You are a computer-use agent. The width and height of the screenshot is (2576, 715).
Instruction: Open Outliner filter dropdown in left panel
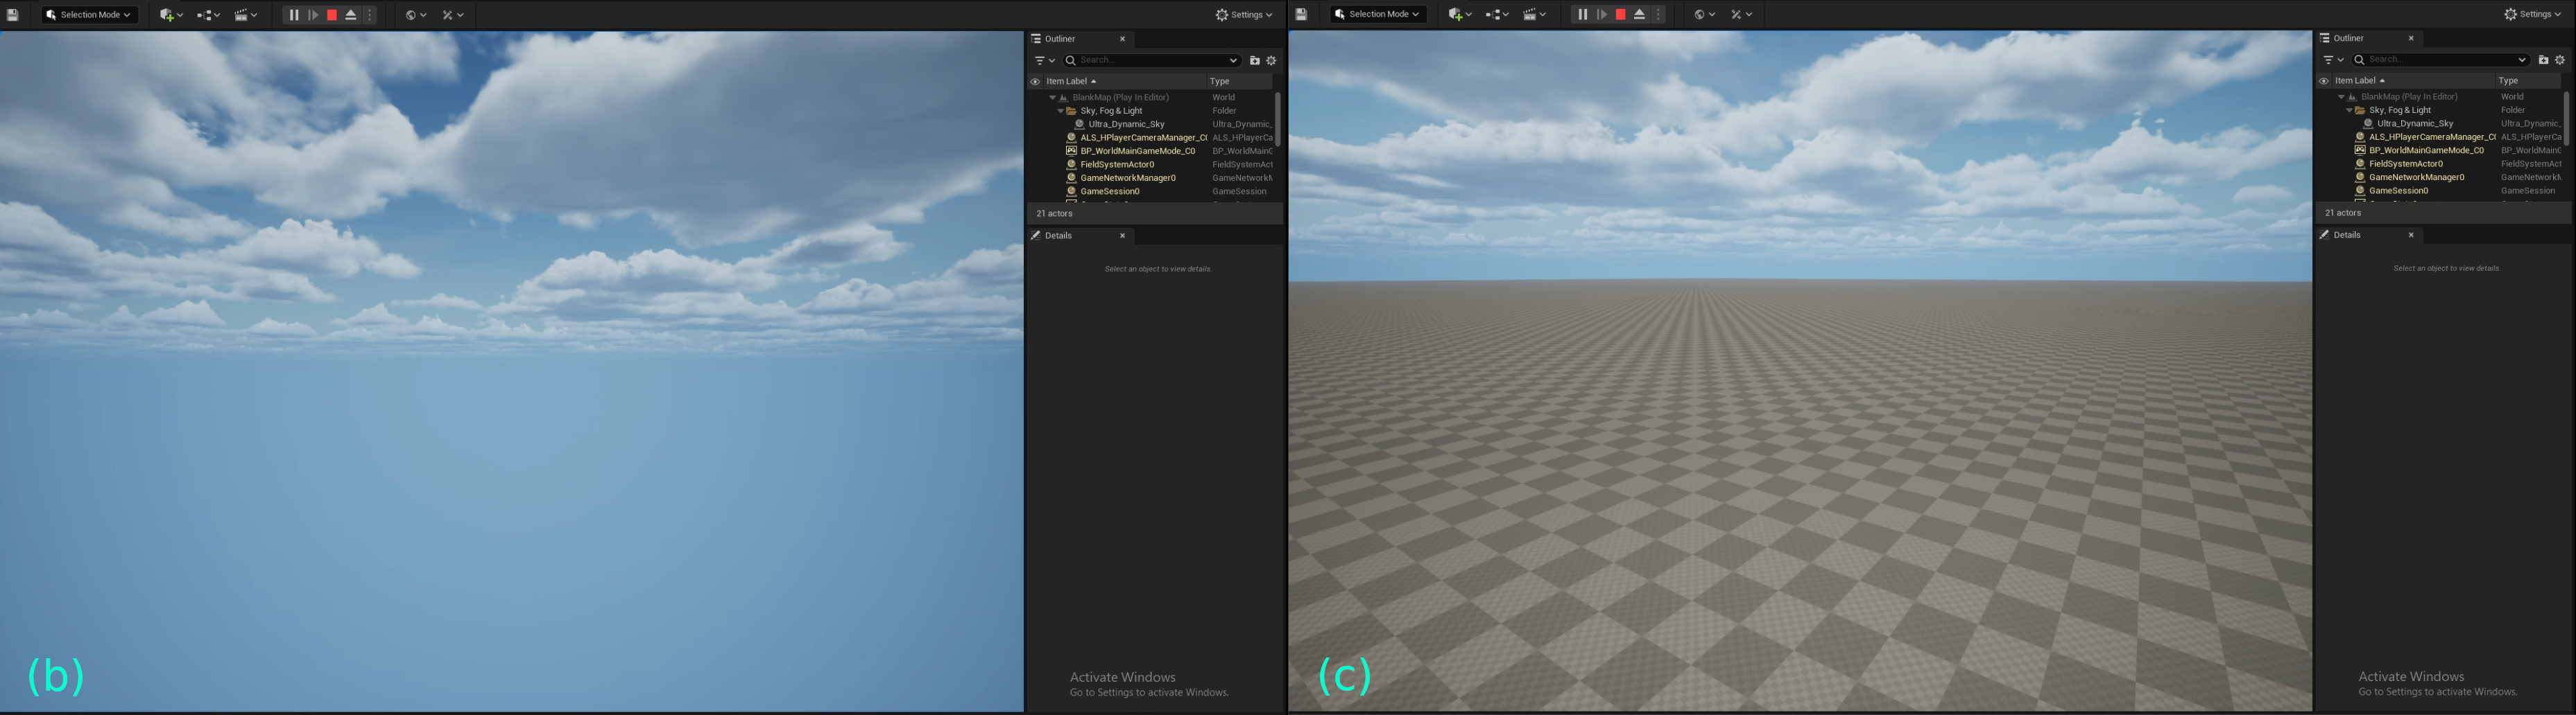tap(1044, 61)
